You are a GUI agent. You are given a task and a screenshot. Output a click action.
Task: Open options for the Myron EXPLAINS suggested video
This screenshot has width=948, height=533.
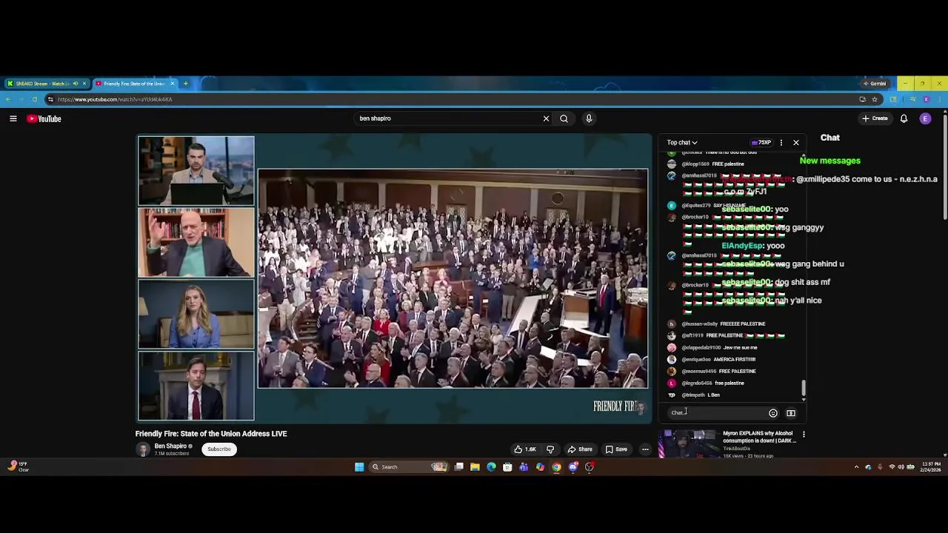click(x=804, y=435)
